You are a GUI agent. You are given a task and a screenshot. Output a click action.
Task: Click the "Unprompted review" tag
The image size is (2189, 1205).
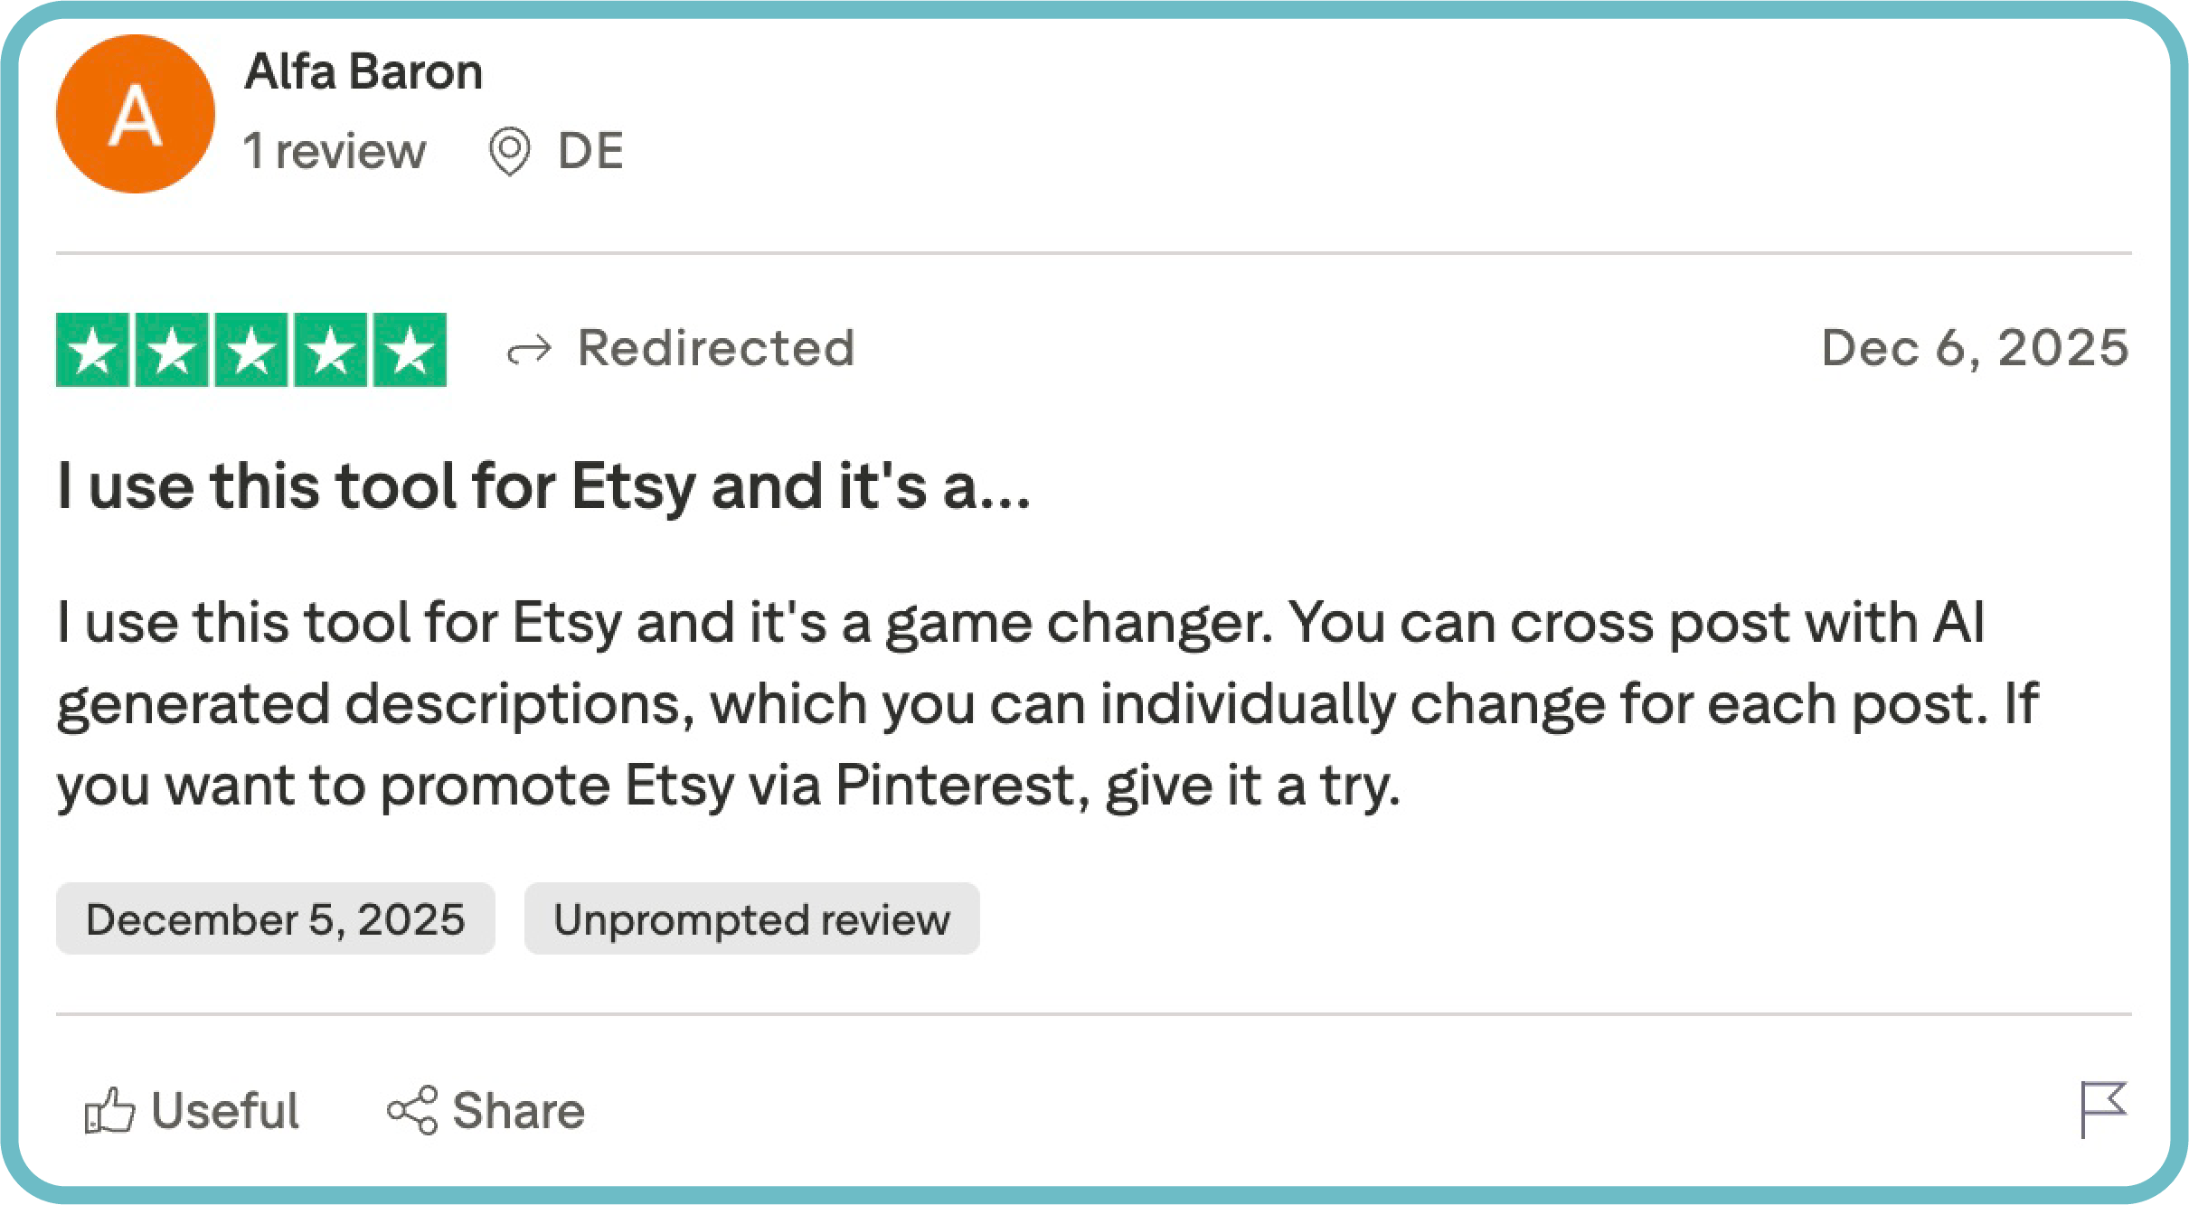pos(751,919)
